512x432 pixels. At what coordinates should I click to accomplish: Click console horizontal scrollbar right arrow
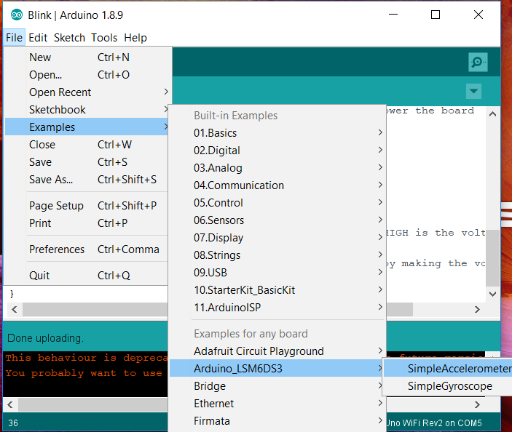pyautogui.click(x=477, y=404)
